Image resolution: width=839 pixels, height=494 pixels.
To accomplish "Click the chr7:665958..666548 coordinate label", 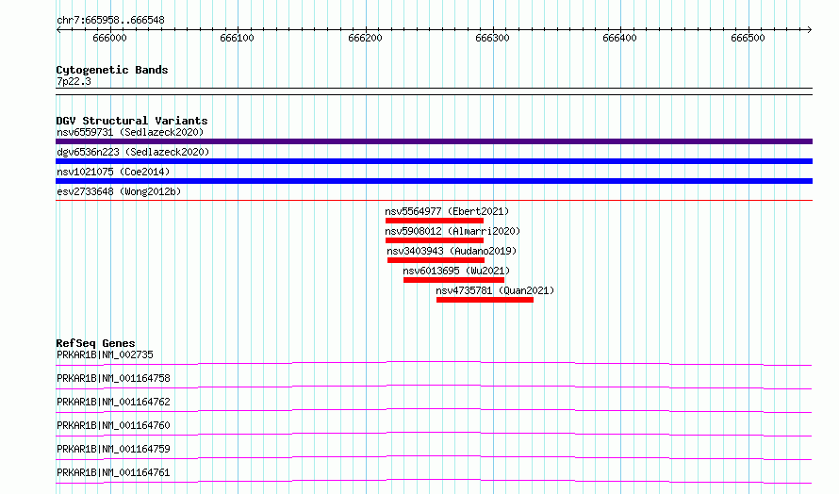I will (110, 21).
